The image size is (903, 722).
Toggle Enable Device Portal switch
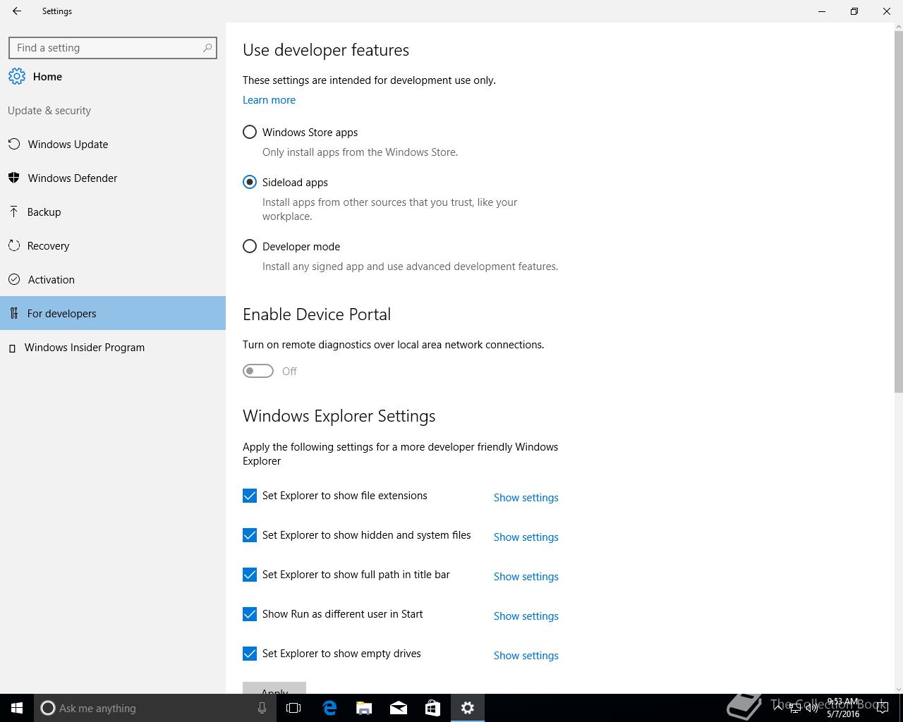(258, 371)
